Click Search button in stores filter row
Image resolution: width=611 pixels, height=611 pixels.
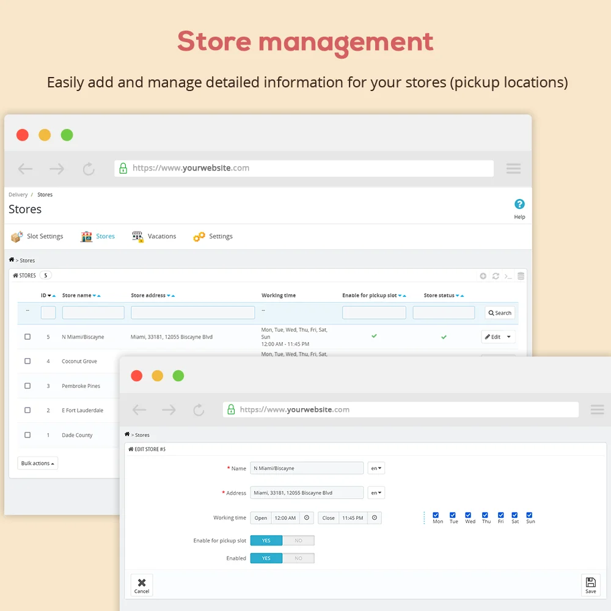500,313
